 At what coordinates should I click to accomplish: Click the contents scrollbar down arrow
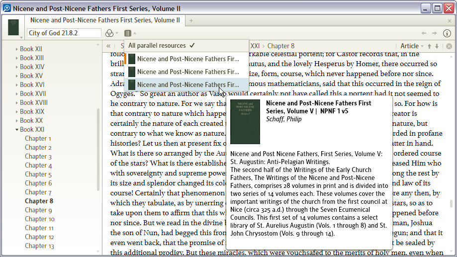98,252
